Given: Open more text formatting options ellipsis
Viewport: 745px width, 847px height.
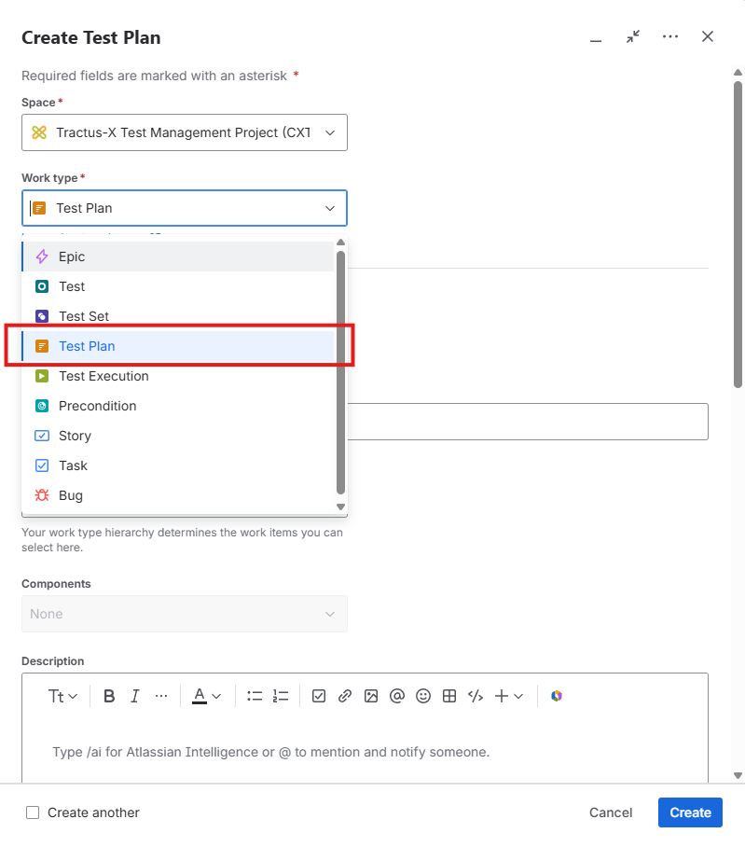Looking at the screenshot, I should [161, 696].
